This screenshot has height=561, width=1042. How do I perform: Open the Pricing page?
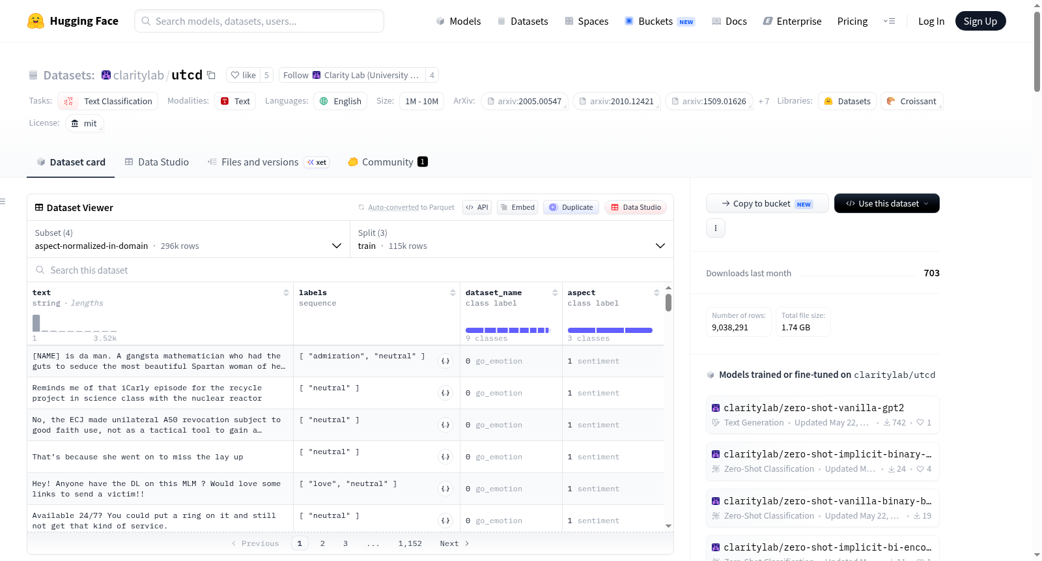coord(852,21)
